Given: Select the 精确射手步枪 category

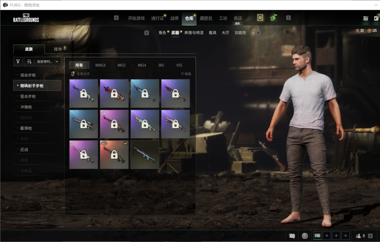Looking at the screenshot, I should (37, 86).
